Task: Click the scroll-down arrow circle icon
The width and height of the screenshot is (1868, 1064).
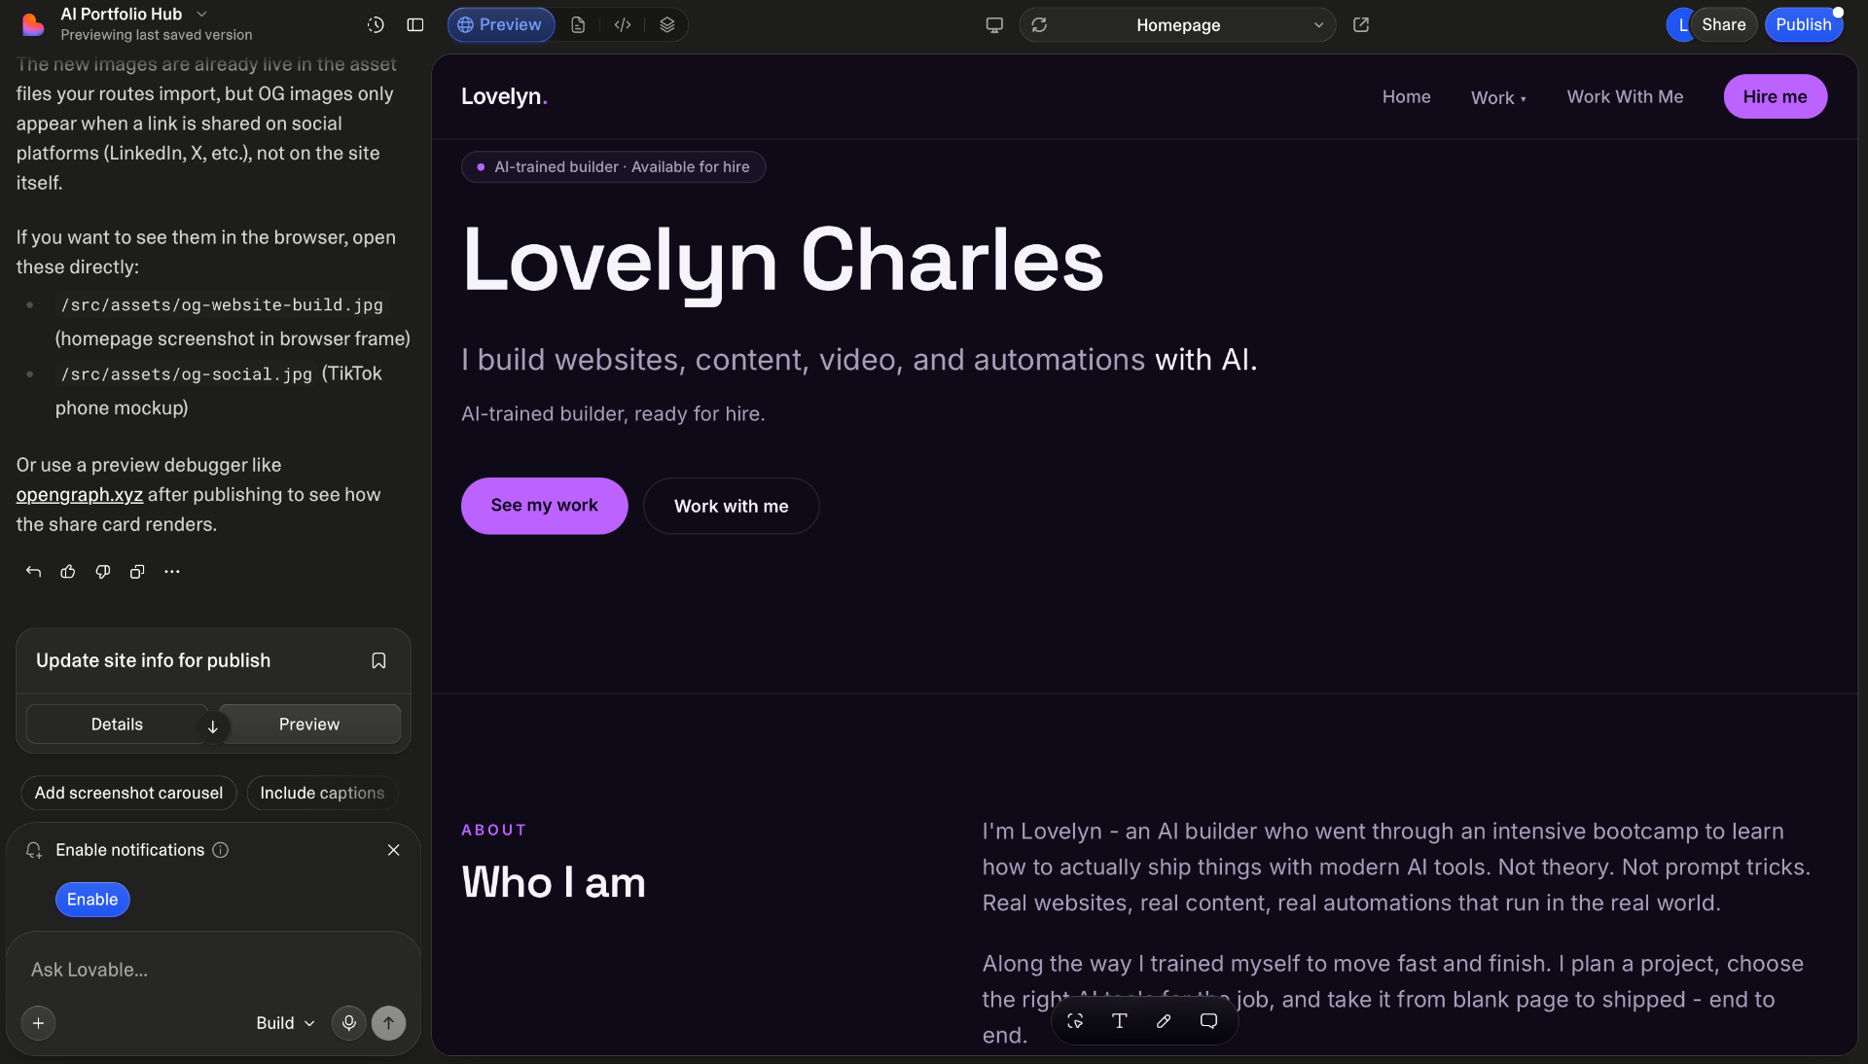Action: tap(212, 727)
